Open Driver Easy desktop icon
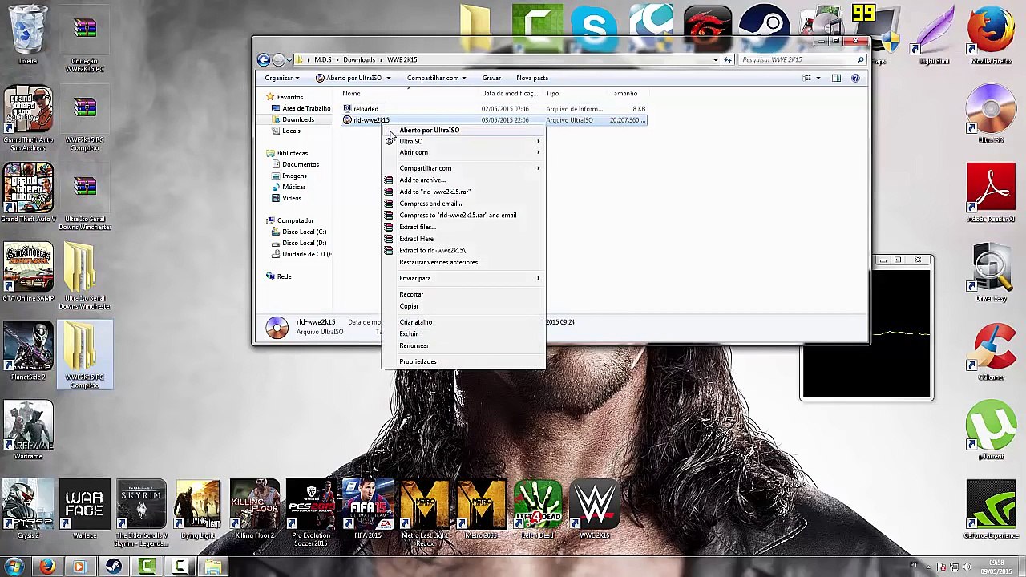Viewport: 1026px width, 577px height. (x=991, y=272)
